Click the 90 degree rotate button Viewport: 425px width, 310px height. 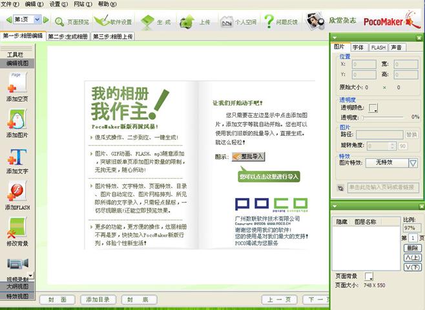click(x=403, y=146)
